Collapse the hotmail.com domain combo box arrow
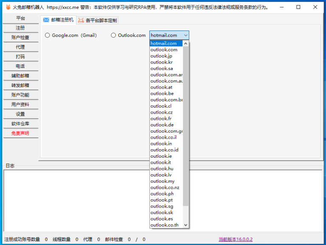The image size is (326, 245). coord(185,35)
